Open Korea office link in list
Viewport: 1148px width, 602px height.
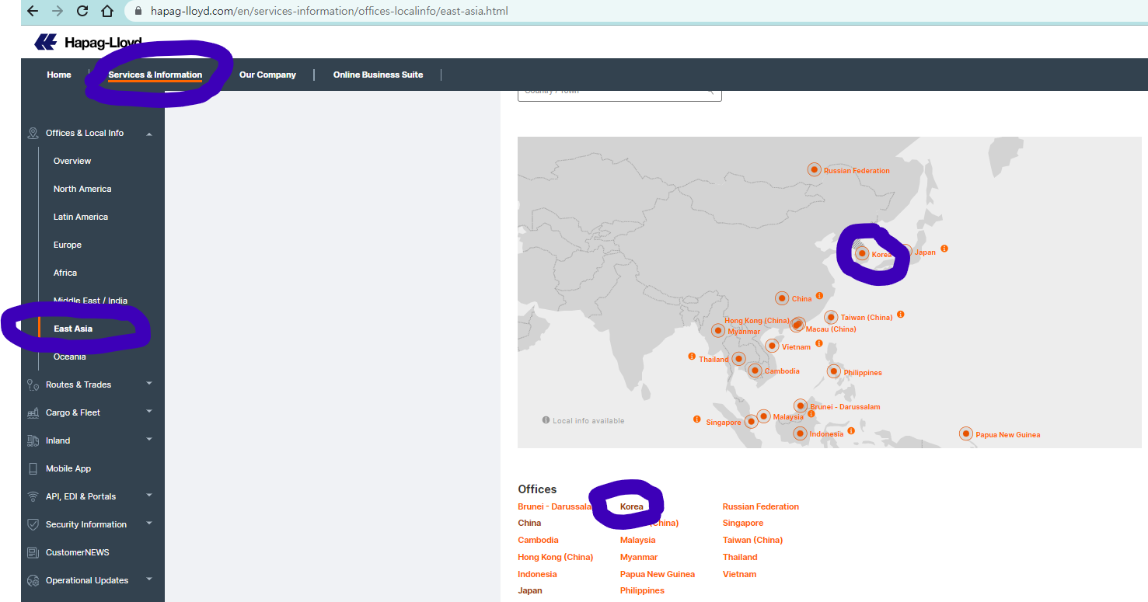pyautogui.click(x=632, y=506)
